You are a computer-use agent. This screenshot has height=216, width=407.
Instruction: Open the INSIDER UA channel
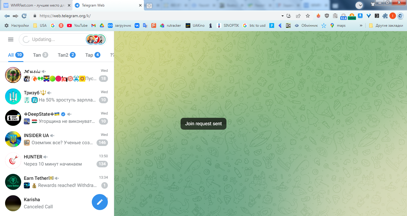[x=57, y=139]
